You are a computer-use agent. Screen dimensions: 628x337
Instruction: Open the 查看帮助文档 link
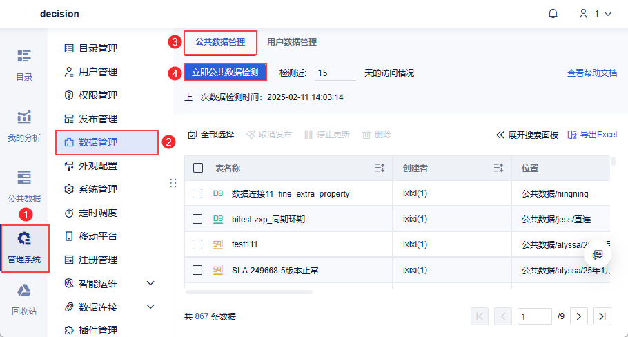coord(592,73)
